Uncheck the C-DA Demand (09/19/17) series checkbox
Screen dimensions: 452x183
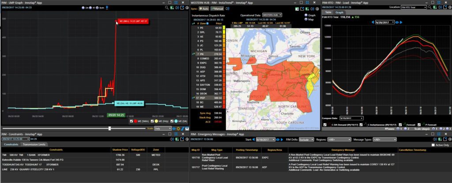coord(325,125)
